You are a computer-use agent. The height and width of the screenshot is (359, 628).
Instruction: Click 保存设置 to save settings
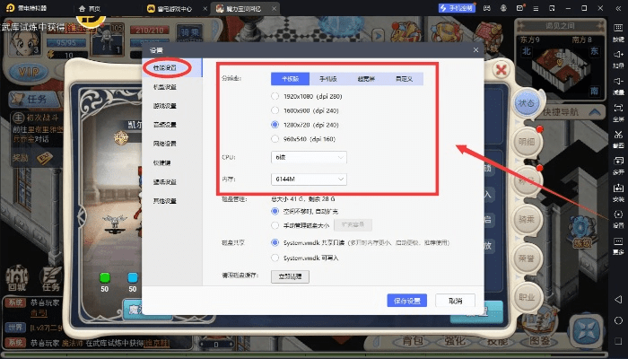pos(407,301)
